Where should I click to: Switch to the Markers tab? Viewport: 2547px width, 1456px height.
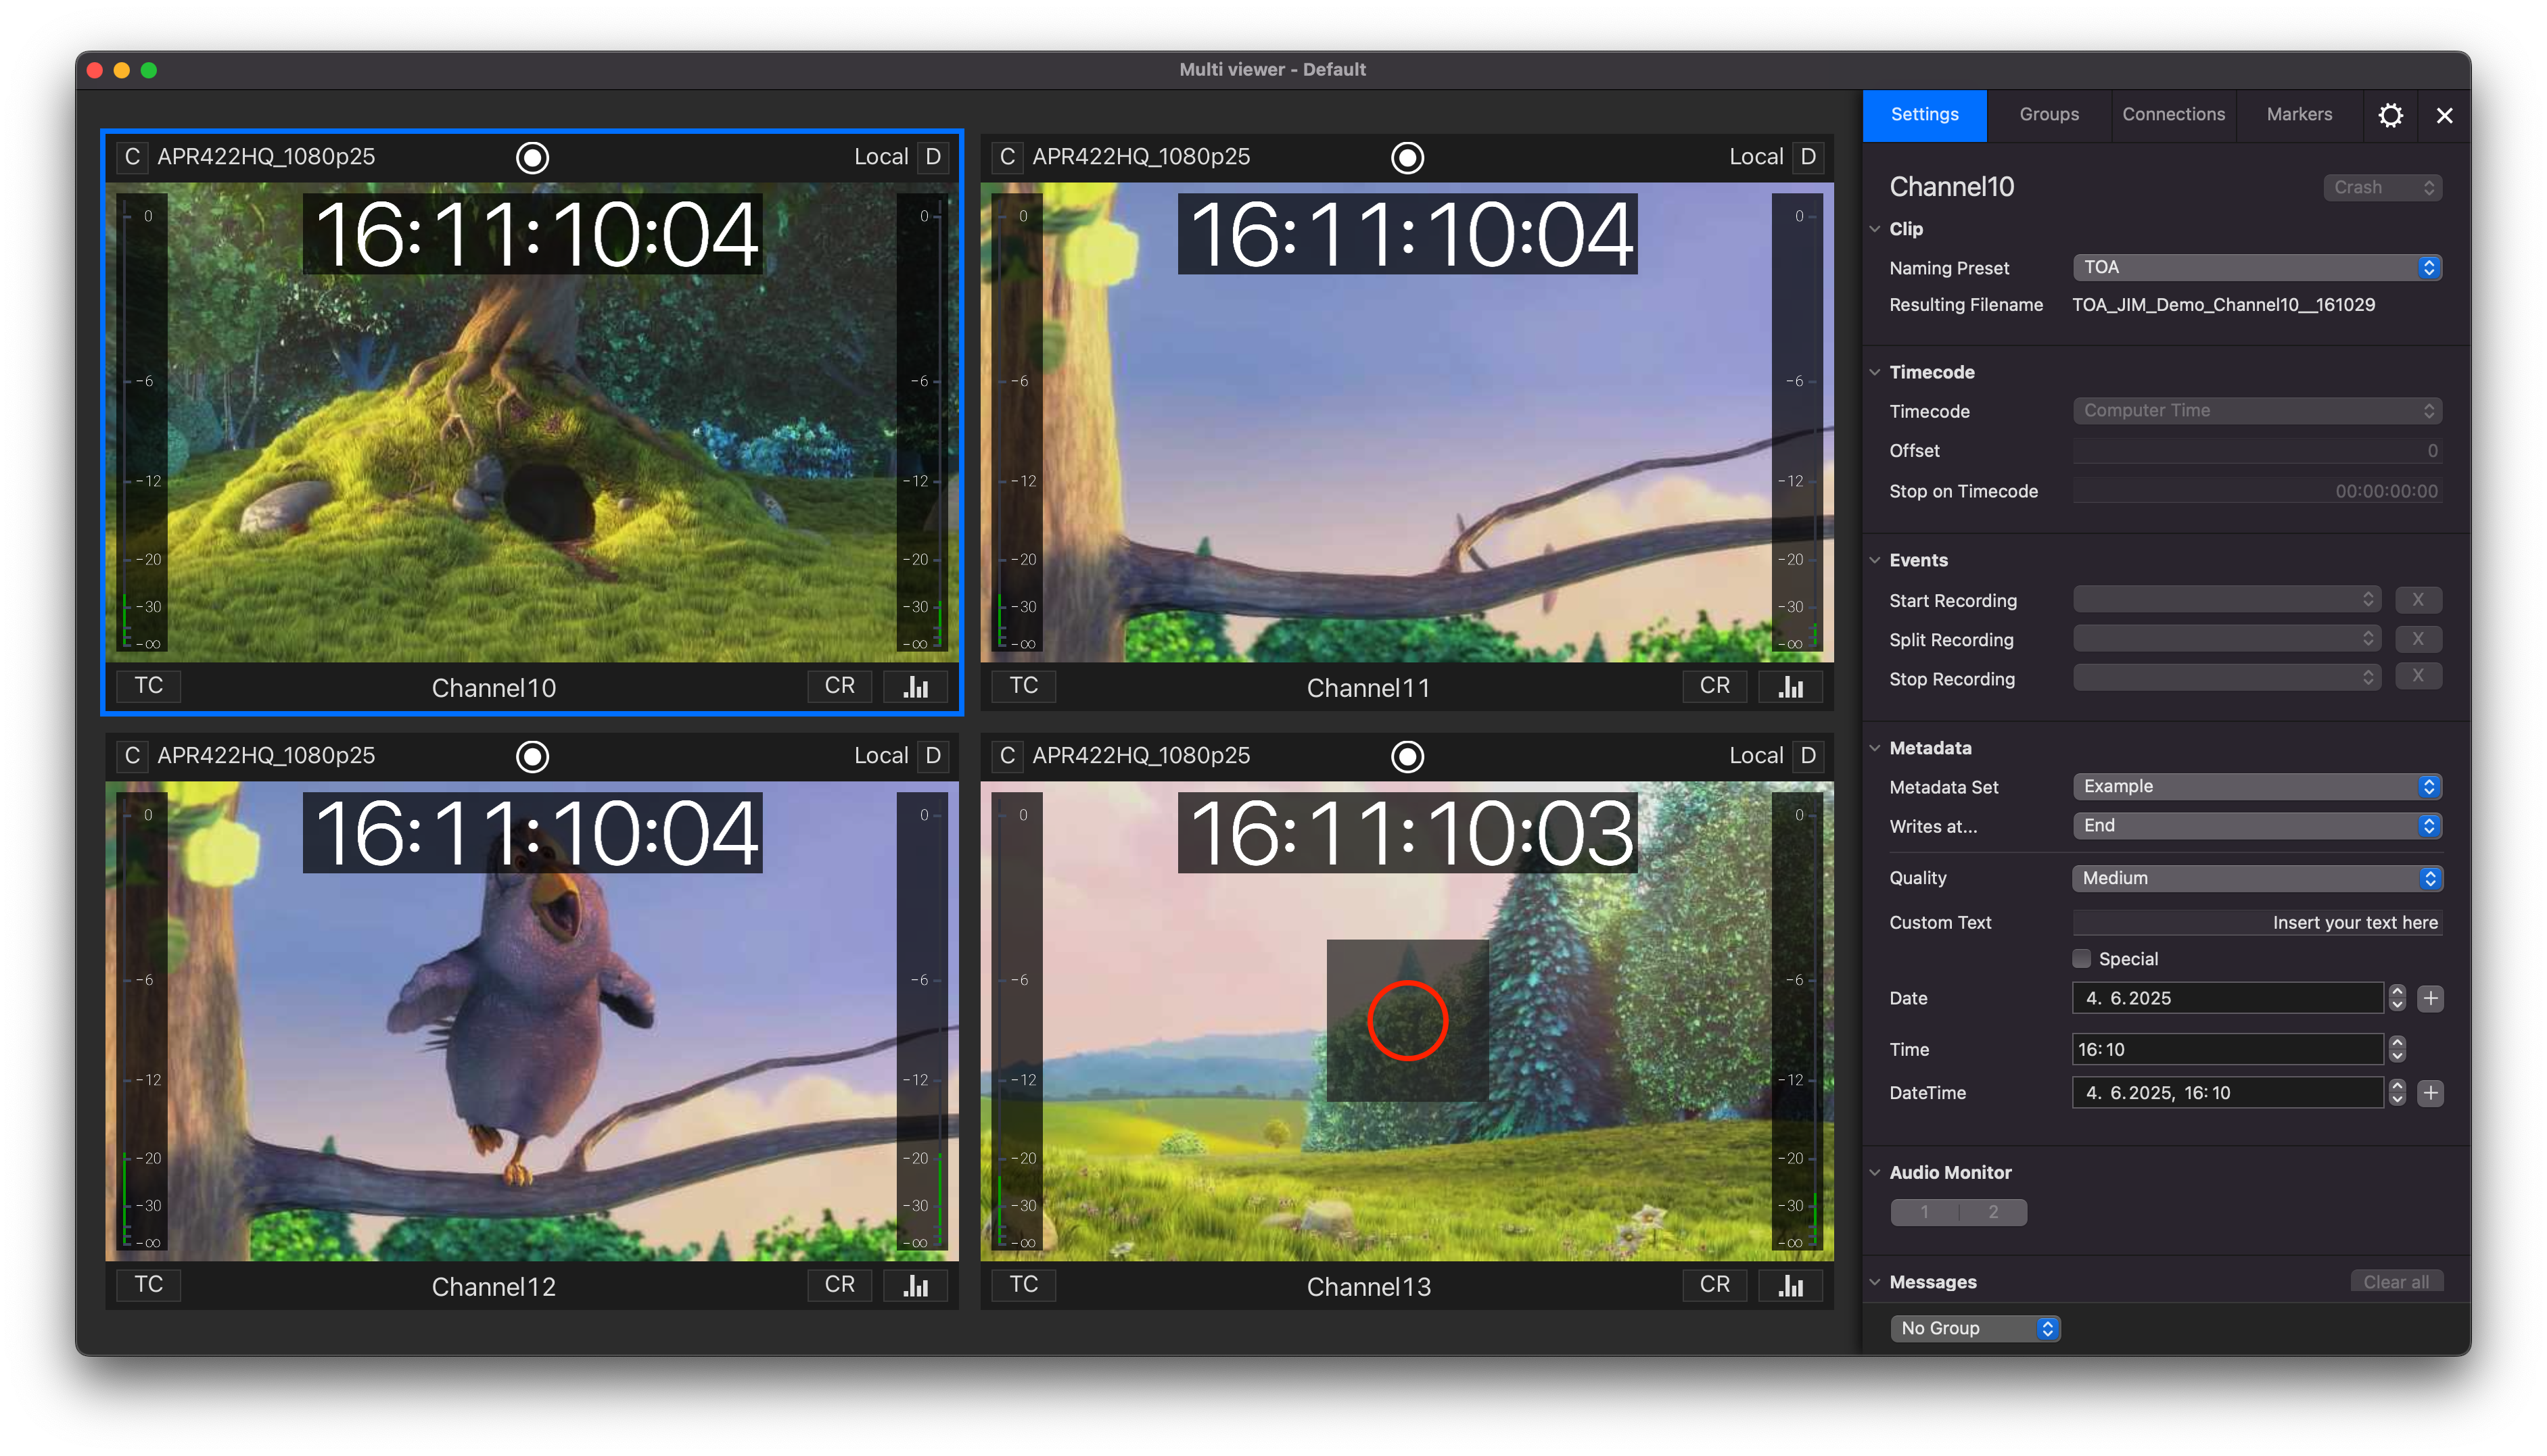coord(2299,115)
